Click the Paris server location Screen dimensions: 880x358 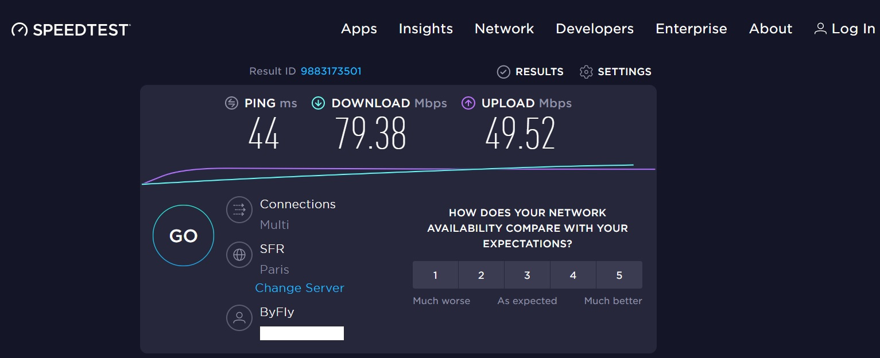tap(274, 270)
